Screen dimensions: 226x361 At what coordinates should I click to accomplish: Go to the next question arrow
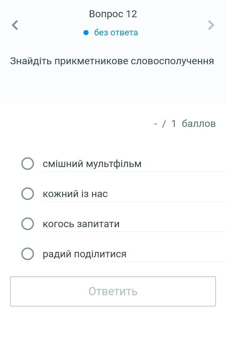coord(211,25)
